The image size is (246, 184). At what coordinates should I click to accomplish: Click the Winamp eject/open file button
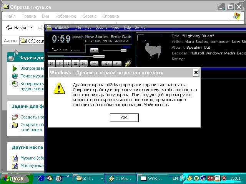point(95,63)
